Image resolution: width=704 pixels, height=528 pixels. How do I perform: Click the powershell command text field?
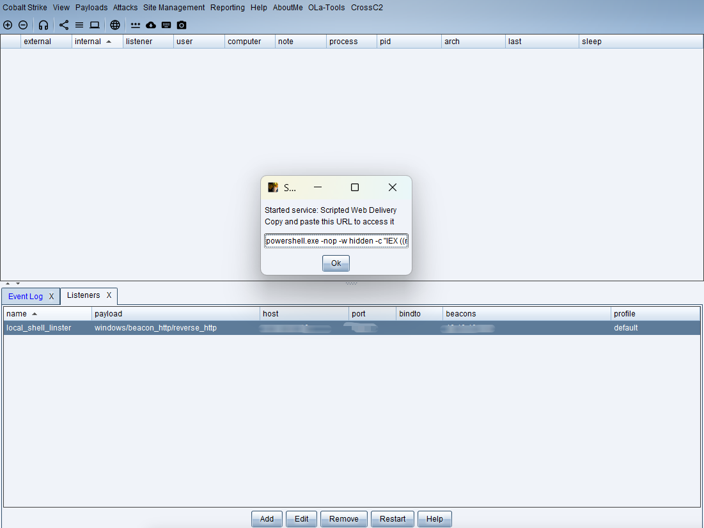click(336, 240)
